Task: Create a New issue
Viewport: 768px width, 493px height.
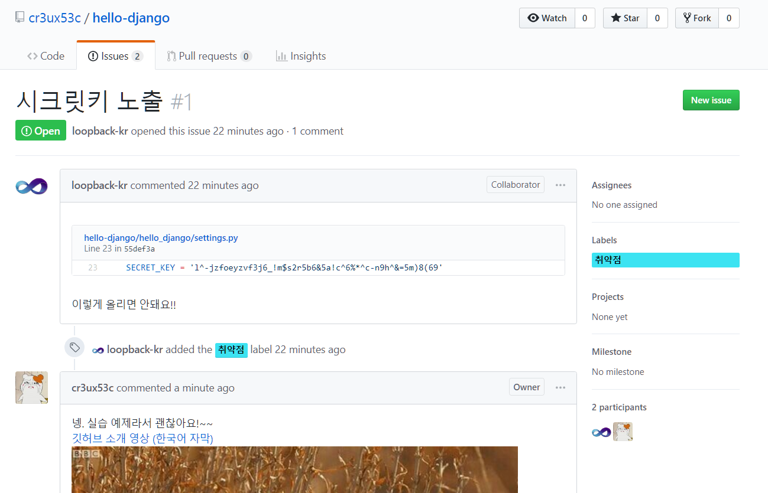Action: point(711,100)
